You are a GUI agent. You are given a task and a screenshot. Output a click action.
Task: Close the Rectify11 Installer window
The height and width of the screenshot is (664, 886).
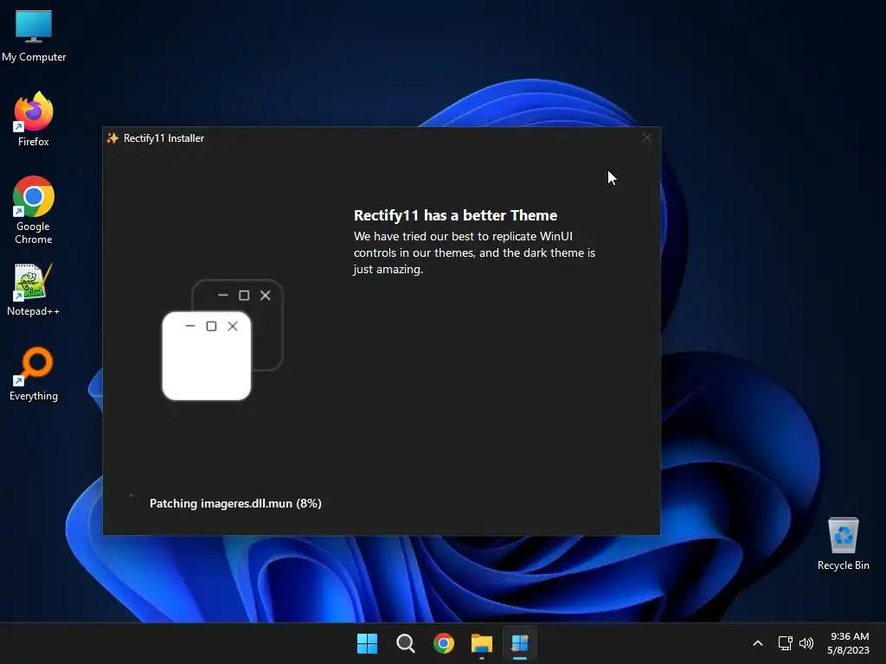tap(647, 137)
